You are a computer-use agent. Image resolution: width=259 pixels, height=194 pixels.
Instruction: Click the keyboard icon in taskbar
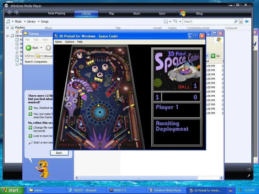coord(231,190)
